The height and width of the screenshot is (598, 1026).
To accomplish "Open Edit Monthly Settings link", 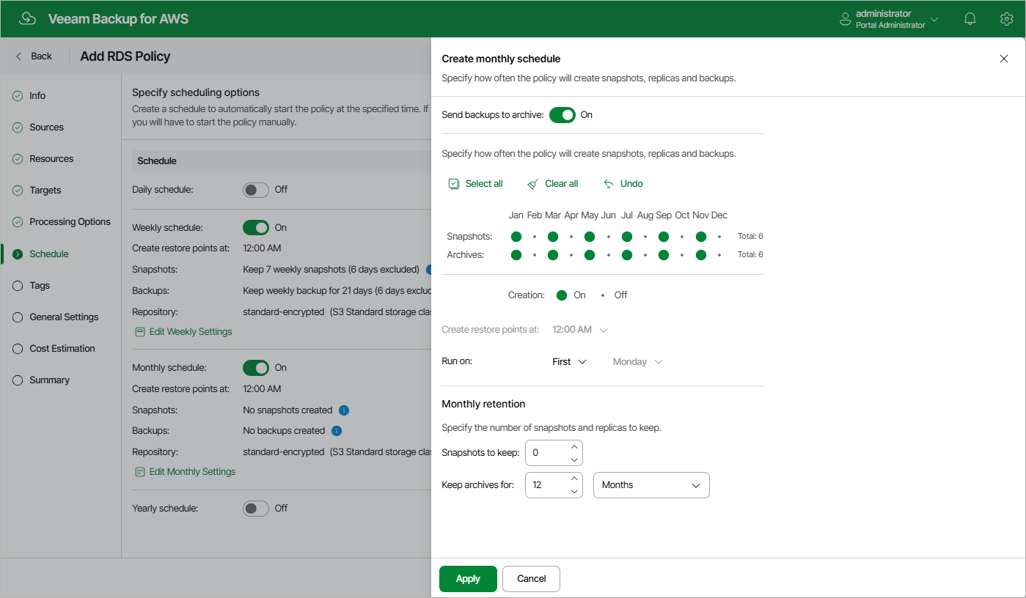I will pyautogui.click(x=186, y=472).
